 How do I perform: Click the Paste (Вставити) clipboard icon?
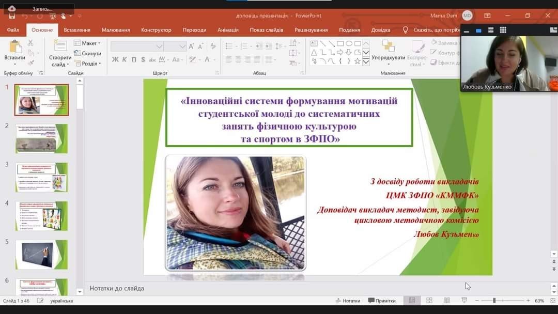click(14, 48)
